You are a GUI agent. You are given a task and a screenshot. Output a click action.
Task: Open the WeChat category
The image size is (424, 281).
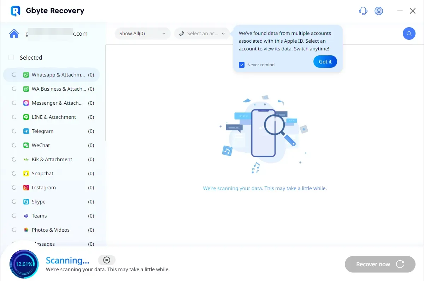(41, 145)
